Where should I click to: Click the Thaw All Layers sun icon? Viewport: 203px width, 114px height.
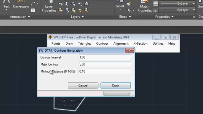coord(74,10)
